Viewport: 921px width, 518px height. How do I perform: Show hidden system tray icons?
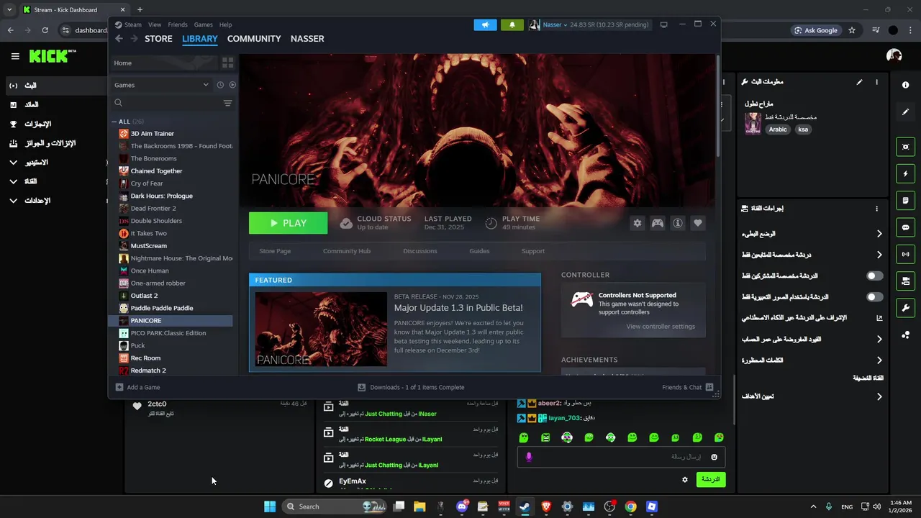point(813,506)
